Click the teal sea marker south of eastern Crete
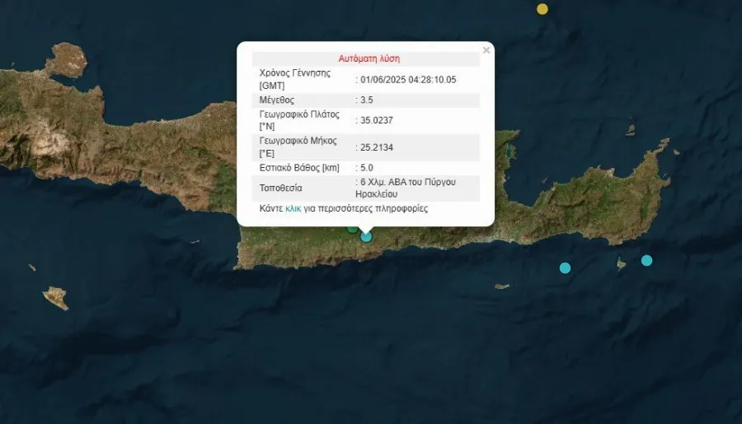Image resolution: width=742 pixels, height=424 pixels. click(565, 268)
